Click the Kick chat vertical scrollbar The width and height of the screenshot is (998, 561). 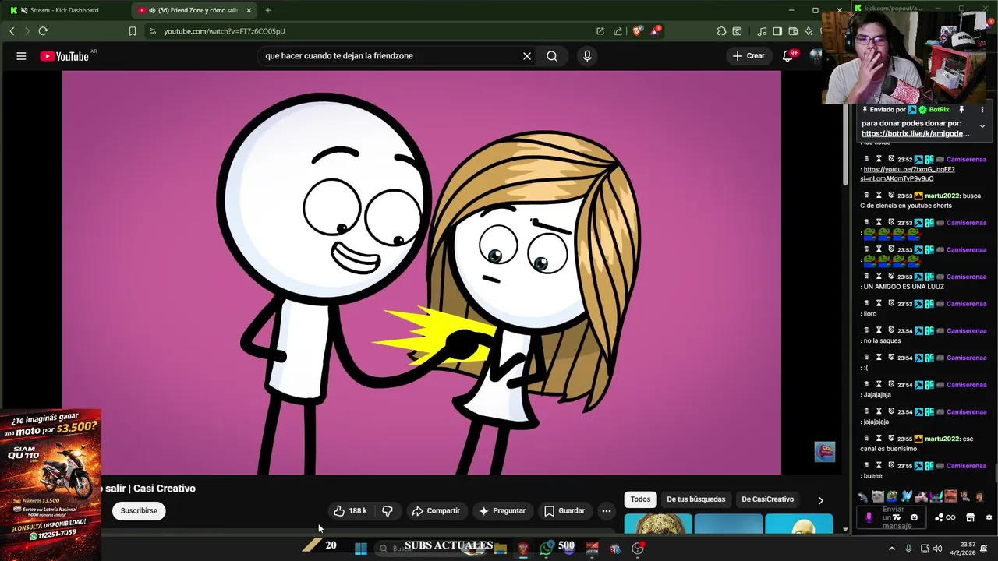(995, 472)
